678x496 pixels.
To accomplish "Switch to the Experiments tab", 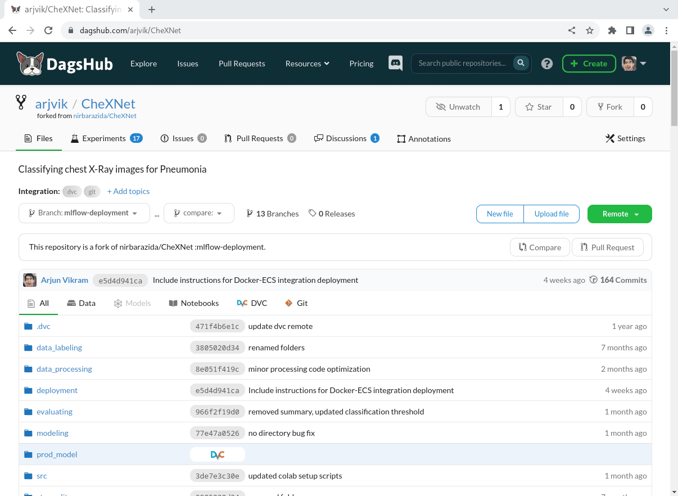I will (x=106, y=138).
